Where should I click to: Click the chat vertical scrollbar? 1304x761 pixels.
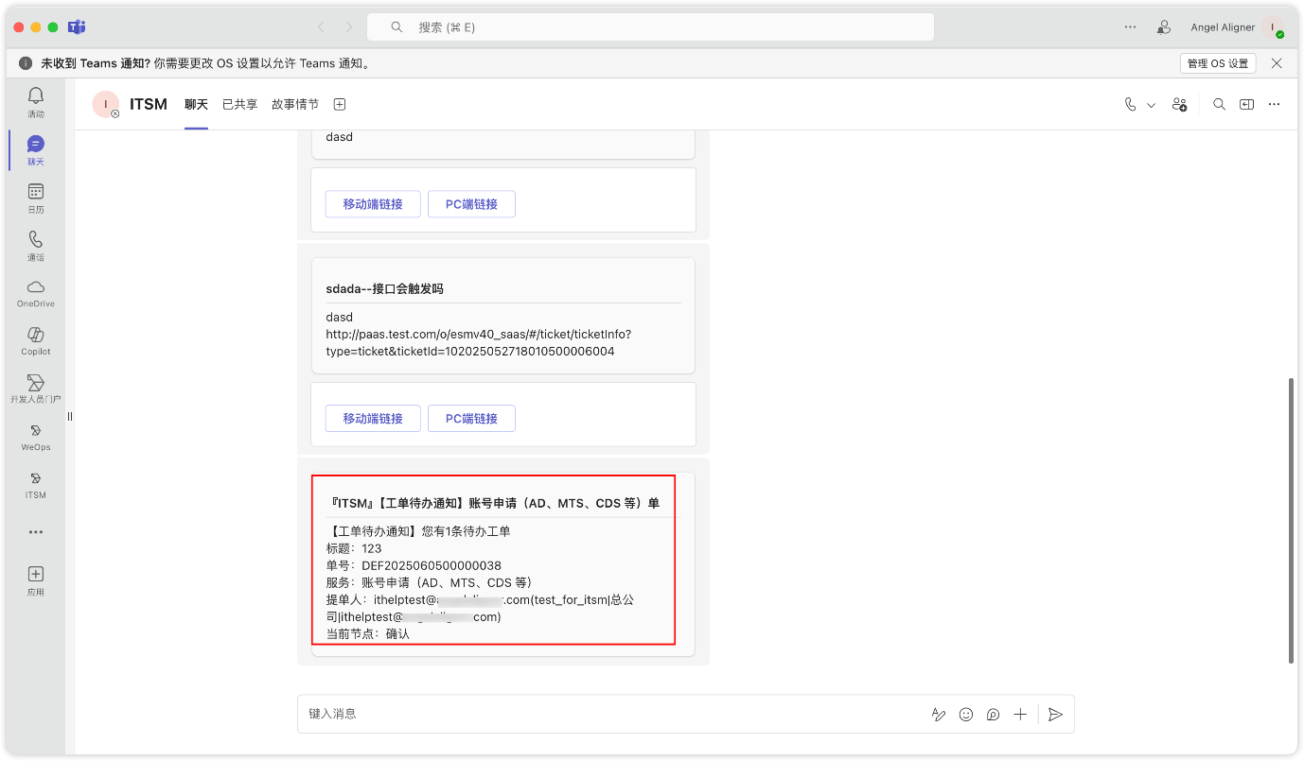pos(1292,520)
